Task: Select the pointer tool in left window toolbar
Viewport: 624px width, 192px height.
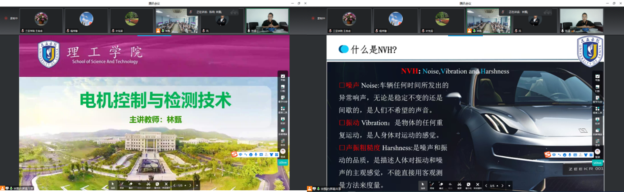Action: point(113,185)
